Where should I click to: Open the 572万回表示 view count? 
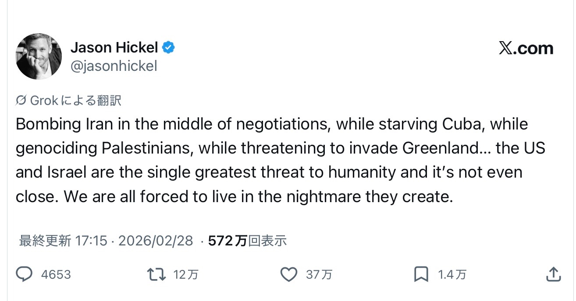pyautogui.click(x=247, y=241)
